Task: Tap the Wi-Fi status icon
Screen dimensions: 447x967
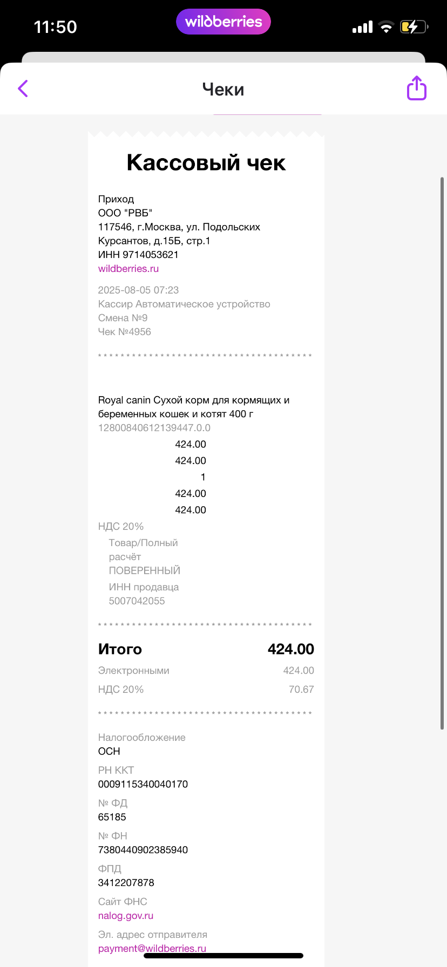Action: tap(386, 27)
